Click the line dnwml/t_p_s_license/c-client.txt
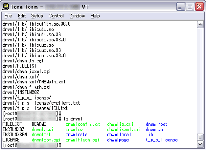 [x=41, y=103]
